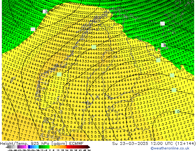This screenshot has width=196, height=151.
Task: Click the pale green '0' contour label on map
Action: [177, 112]
